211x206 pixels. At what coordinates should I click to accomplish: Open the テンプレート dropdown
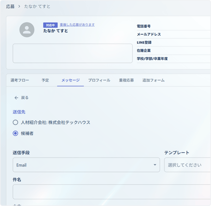coord(187,165)
